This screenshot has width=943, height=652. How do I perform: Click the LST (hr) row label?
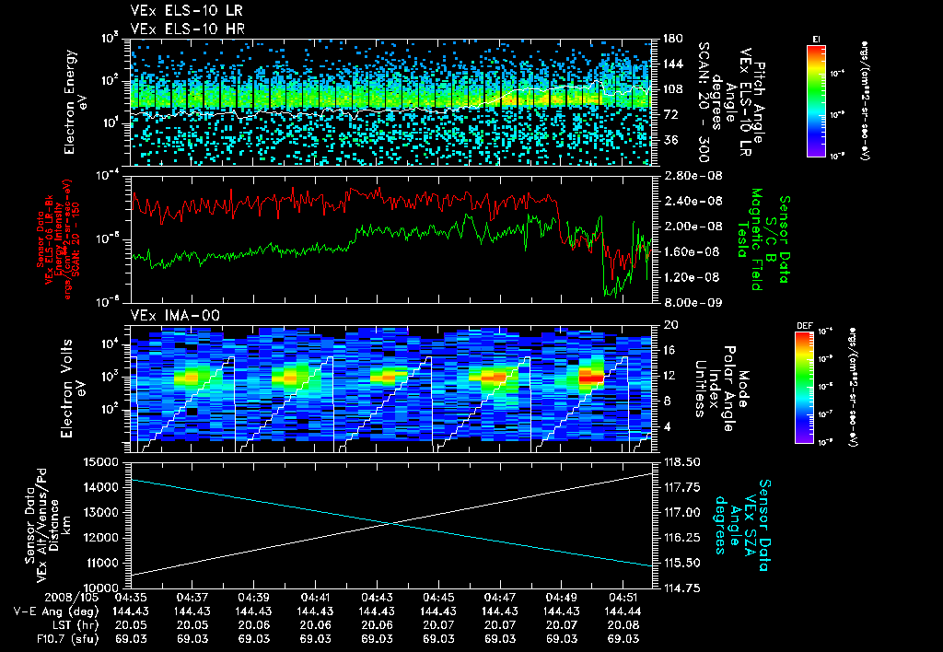click(x=71, y=625)
